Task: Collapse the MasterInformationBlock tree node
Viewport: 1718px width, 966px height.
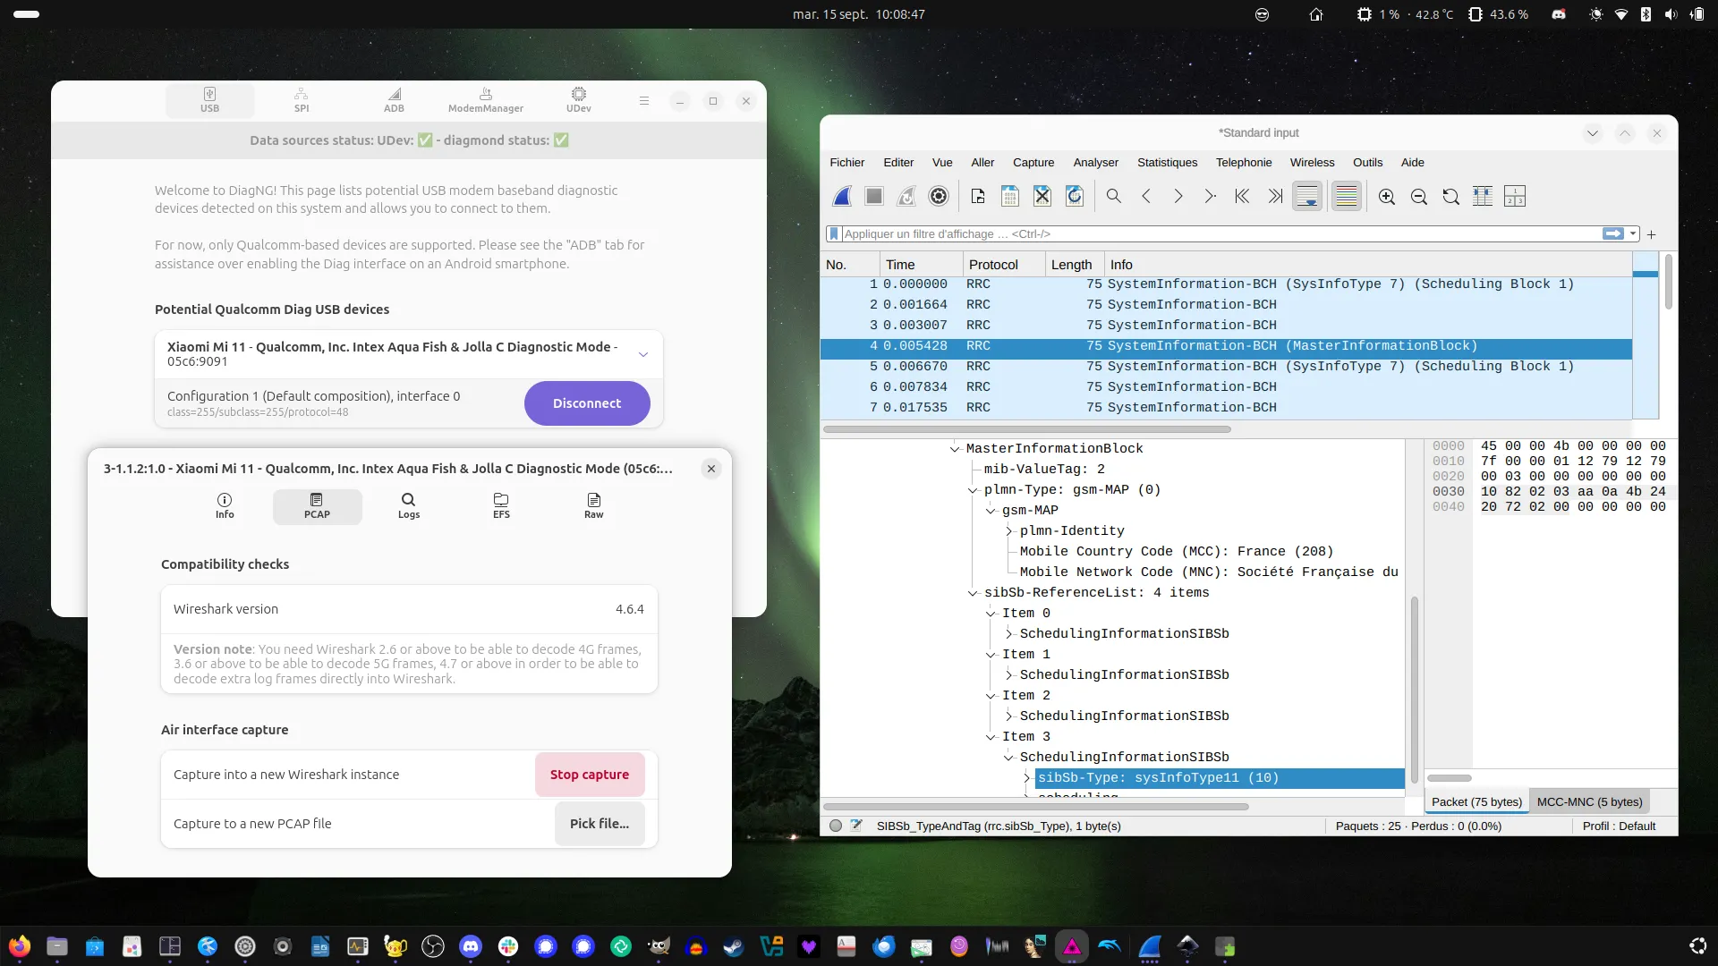Action: tap(955, 449)
